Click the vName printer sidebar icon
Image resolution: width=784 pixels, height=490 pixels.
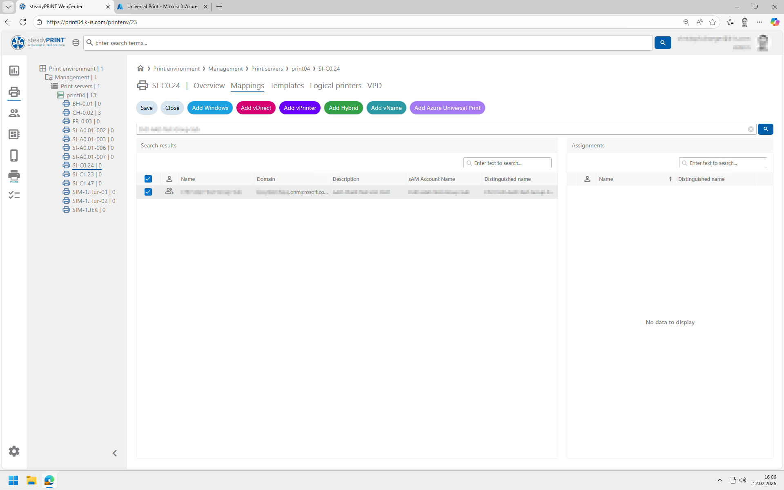(x=14, y=176)
